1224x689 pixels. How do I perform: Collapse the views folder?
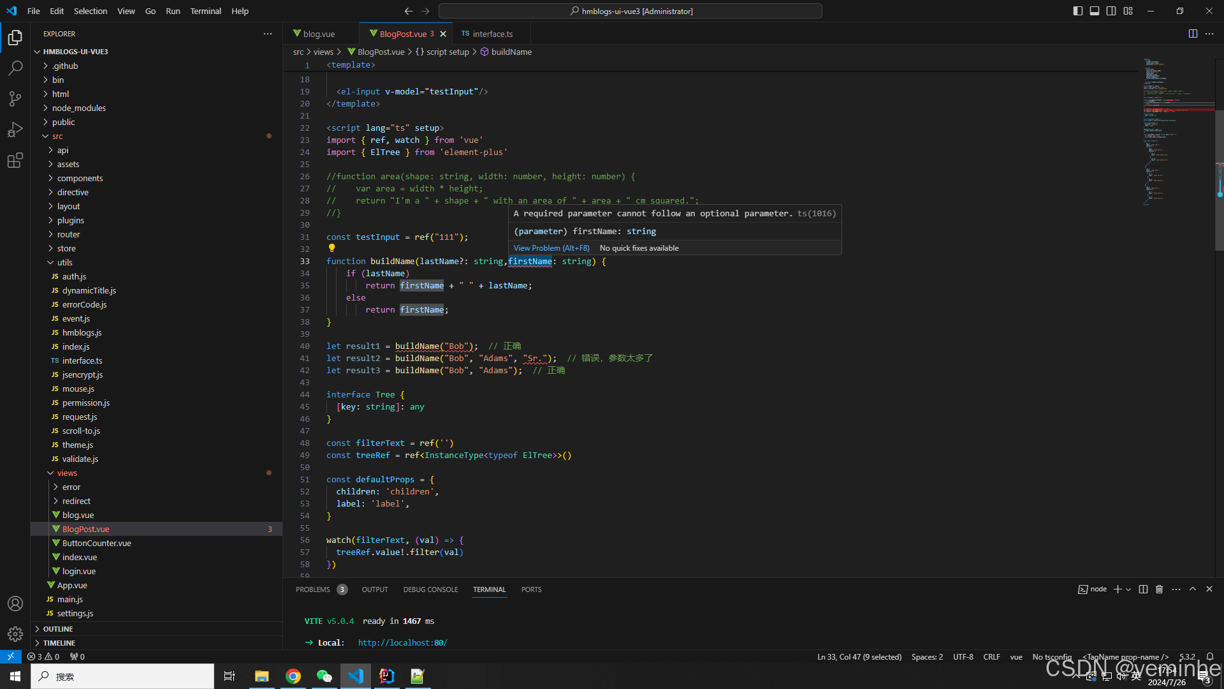(67, 473)
